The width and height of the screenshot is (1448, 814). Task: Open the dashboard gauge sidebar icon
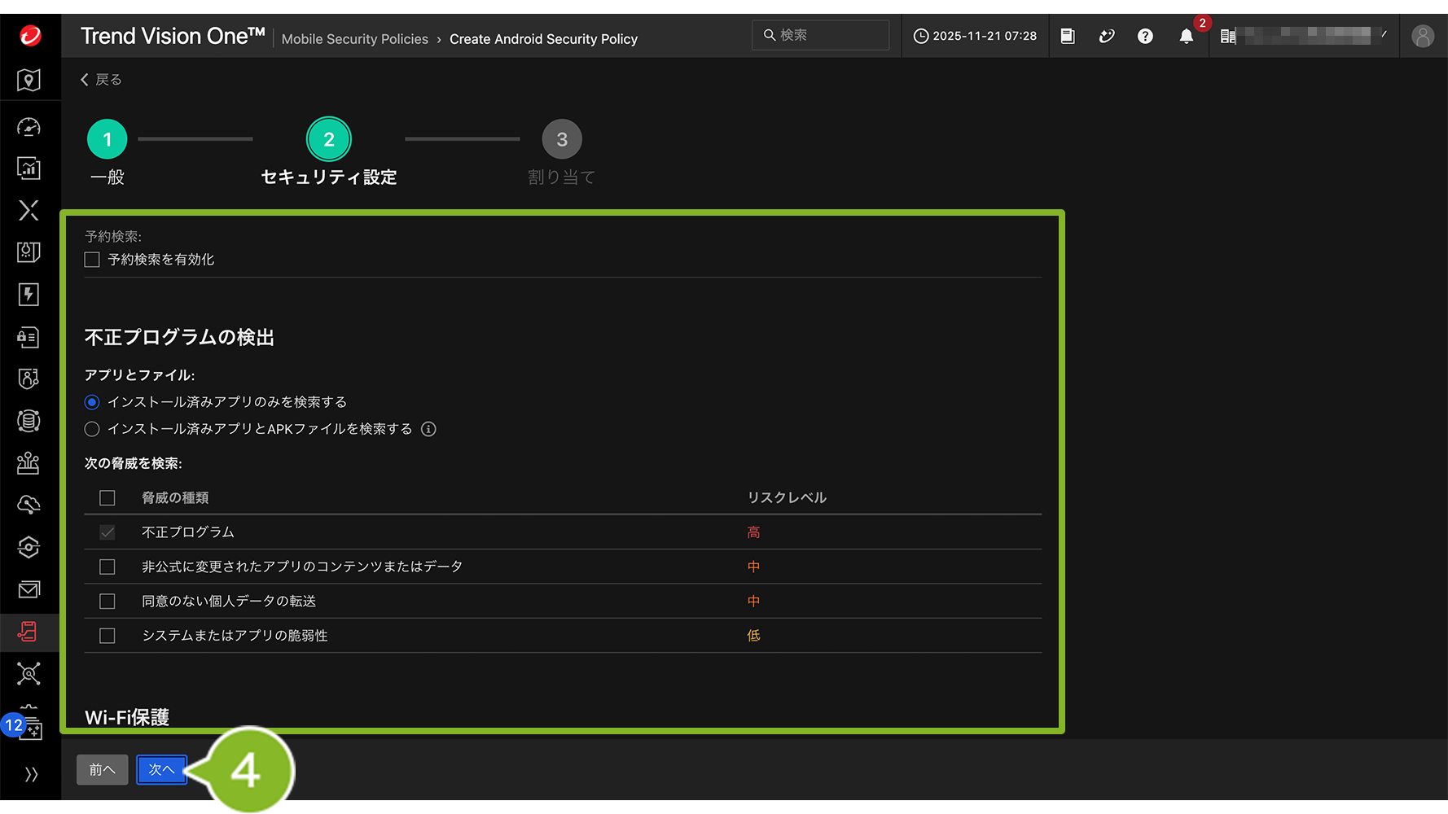[29, 127]
